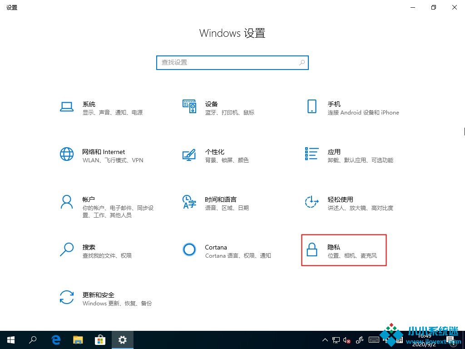Open Cortana settings title

(x=216, y=247)
